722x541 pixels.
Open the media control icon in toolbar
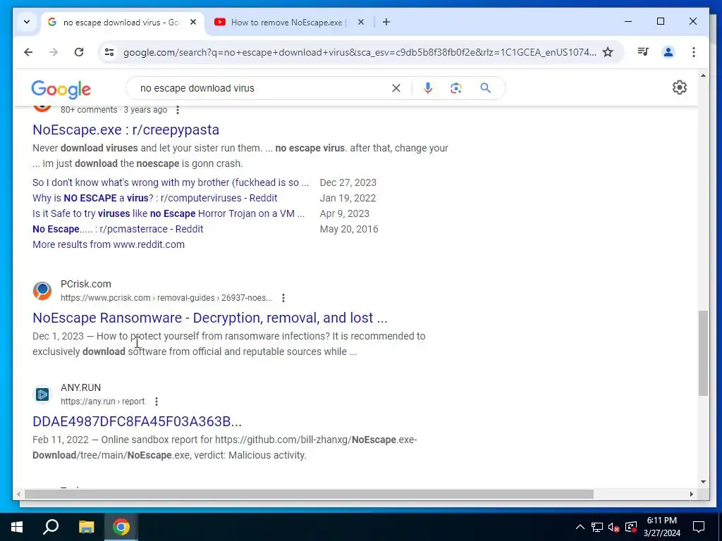(x=643, y=52)
